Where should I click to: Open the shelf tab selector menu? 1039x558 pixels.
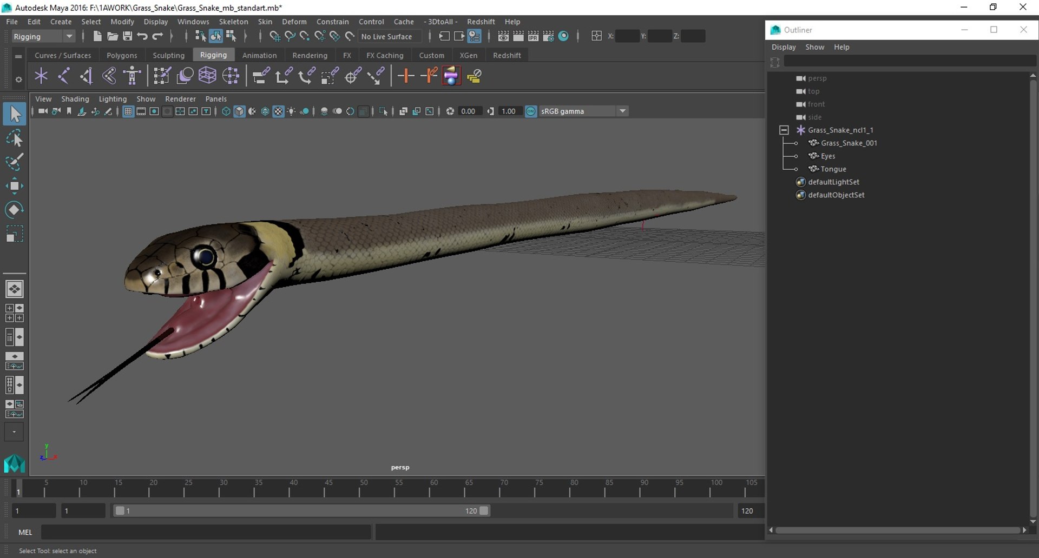click(x=18, y=56)
